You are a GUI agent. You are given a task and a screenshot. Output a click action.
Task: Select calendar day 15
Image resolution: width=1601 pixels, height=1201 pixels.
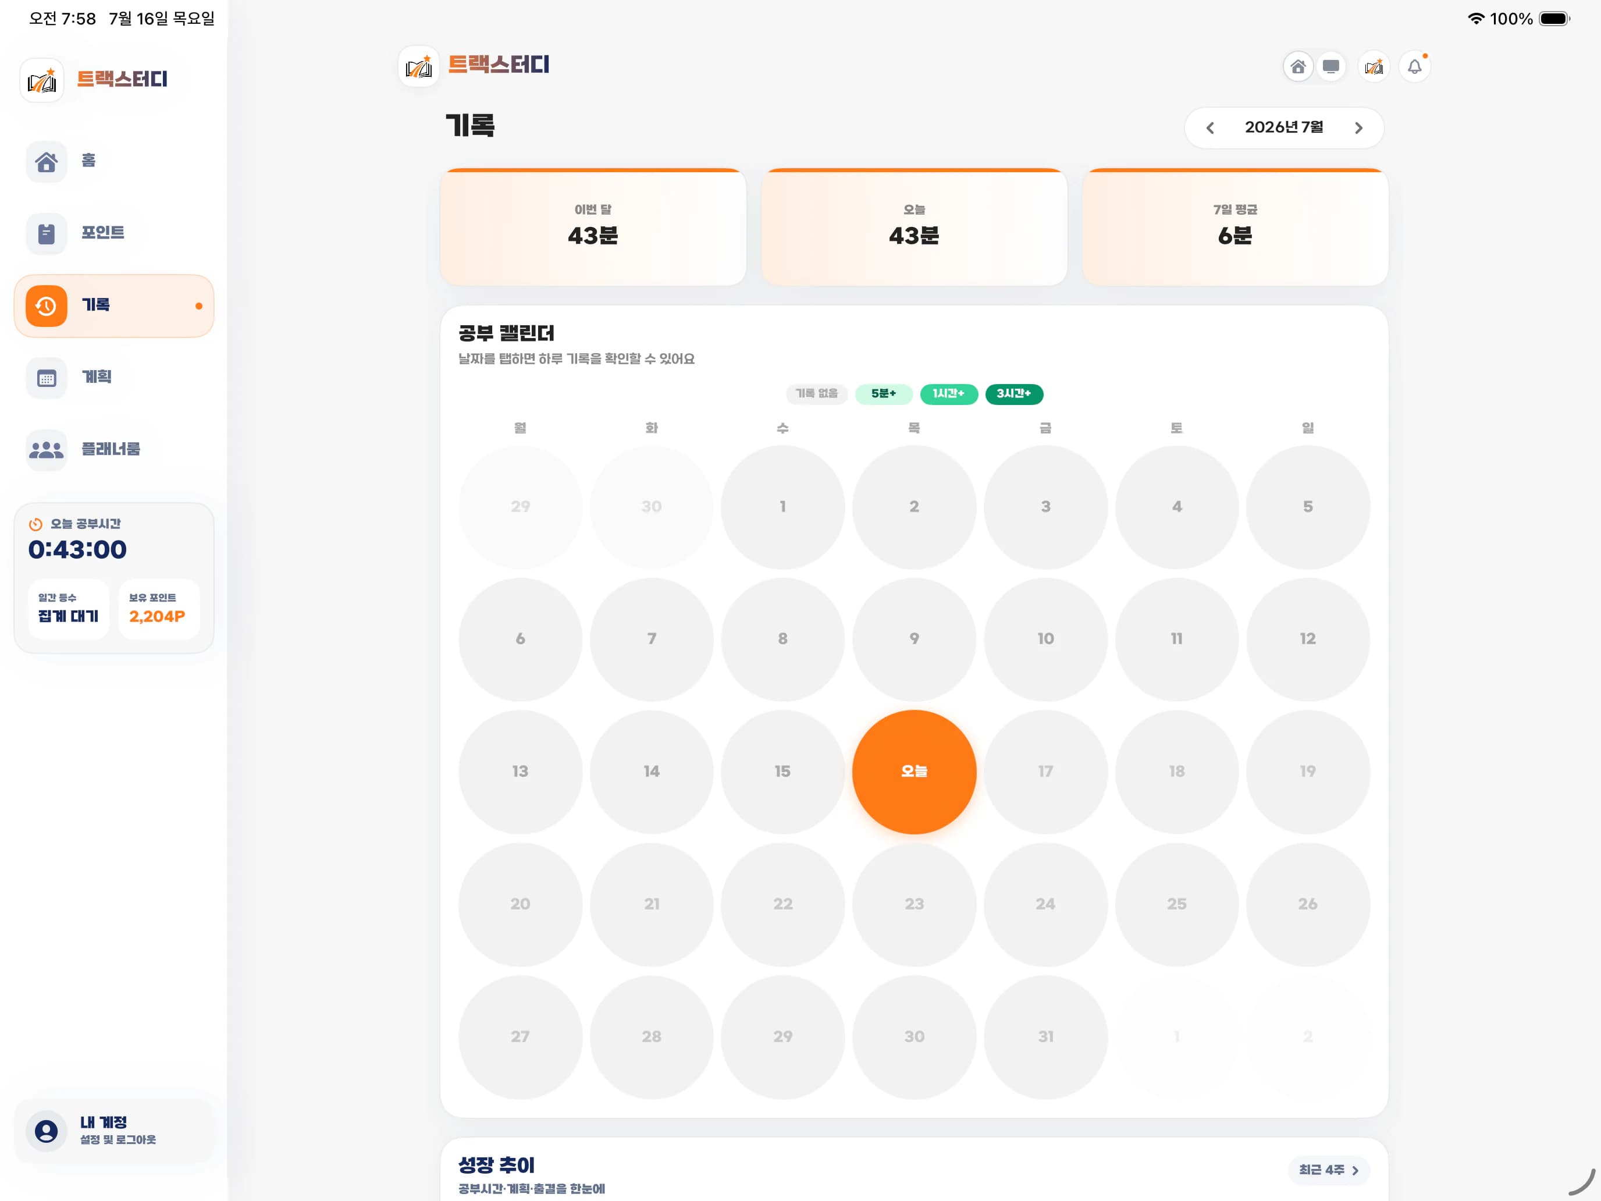782,772
